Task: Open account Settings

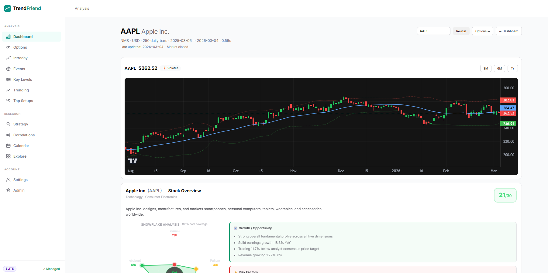Action: click(32, 180)
